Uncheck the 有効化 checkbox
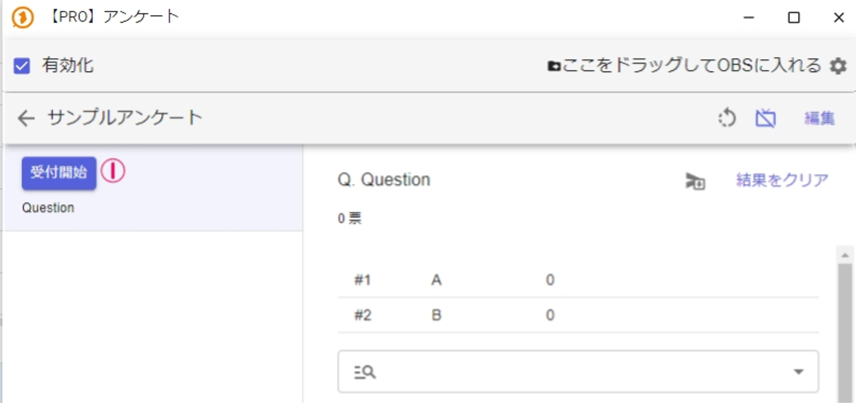 (22, 66)
